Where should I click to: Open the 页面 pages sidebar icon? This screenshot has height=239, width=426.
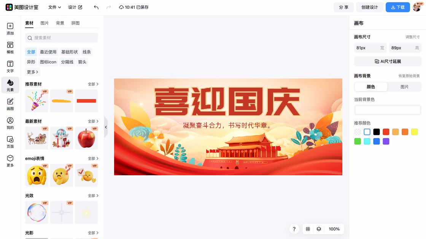[10, 142]
